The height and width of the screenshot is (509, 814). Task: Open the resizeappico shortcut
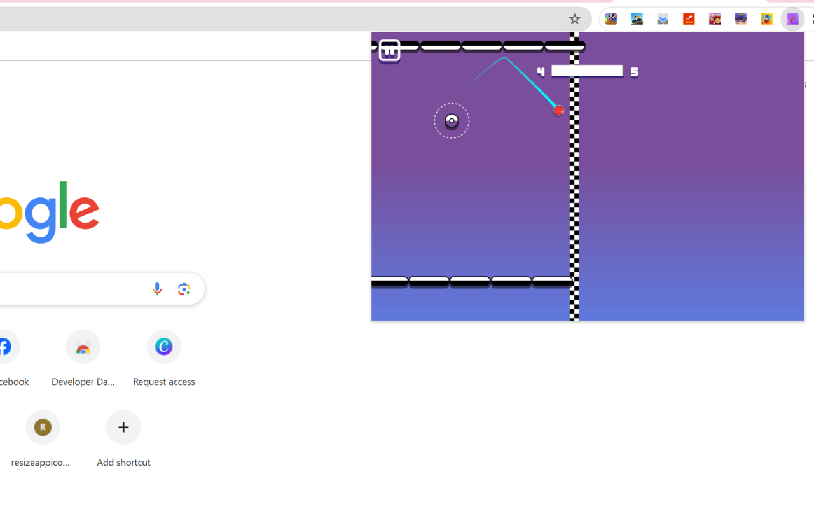(43, 427)
